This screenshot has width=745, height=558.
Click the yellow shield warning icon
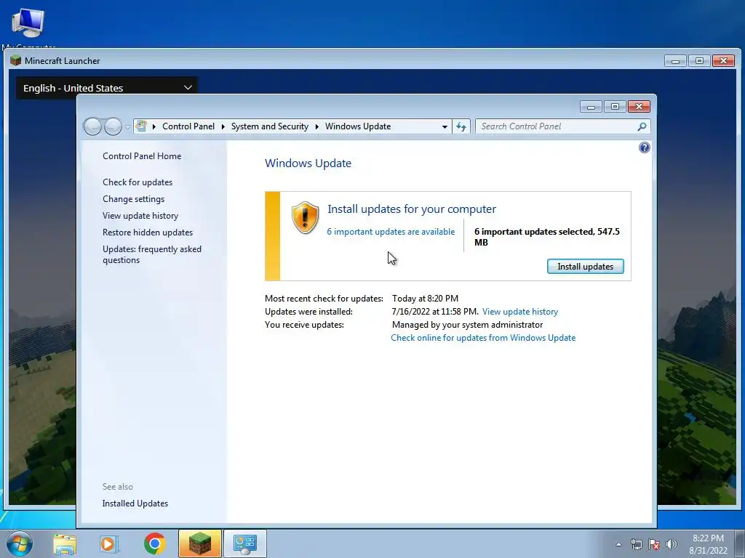pyautogui.click(x=305, y=217)
